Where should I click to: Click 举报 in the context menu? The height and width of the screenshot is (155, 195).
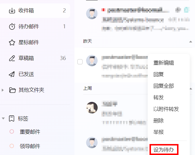coord(158,132)
